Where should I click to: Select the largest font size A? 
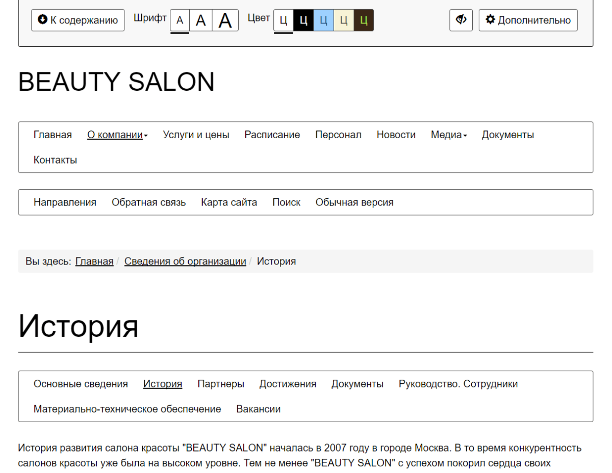(225, 20)
